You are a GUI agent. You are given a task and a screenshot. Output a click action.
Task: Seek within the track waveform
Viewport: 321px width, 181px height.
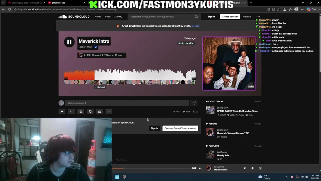tap(130, 75)
